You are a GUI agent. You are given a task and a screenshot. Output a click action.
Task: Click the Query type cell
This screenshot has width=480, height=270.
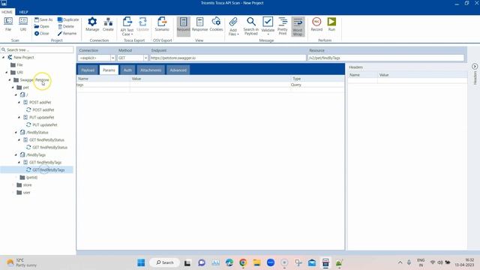(317, 85)
